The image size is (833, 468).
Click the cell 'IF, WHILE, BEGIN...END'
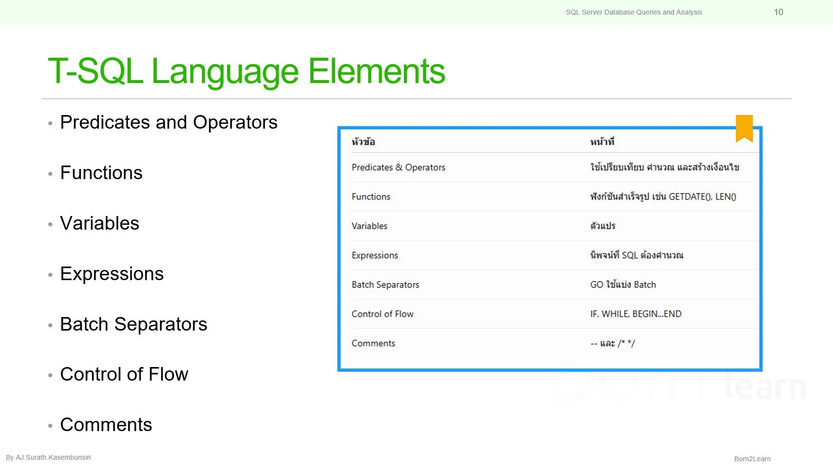point(636,314)
